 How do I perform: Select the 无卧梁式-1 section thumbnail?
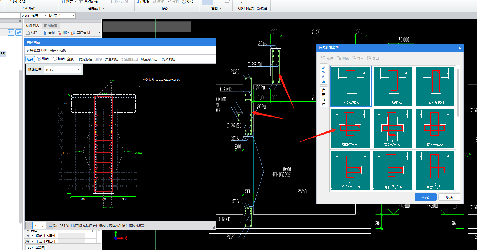pyautogui.click(x=351, y=86)
